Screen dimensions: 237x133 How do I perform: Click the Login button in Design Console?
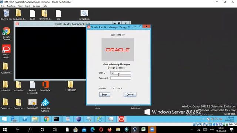point(104,95)
